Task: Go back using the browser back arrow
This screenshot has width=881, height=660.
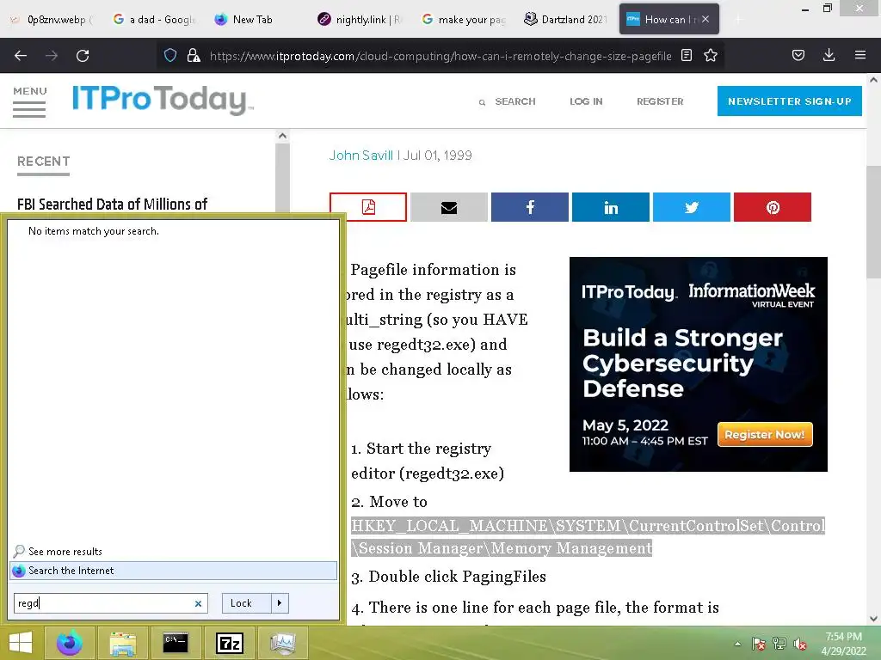Action: 21,56
